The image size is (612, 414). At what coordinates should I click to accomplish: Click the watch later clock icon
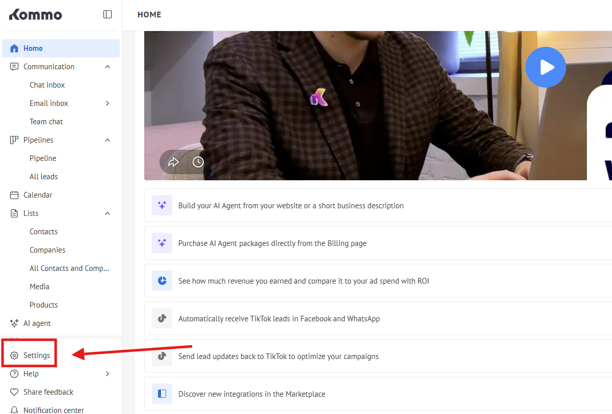[x=198, y=162]
